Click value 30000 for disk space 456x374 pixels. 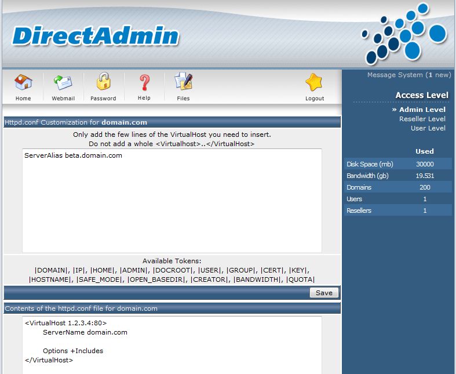click(425, 164)
